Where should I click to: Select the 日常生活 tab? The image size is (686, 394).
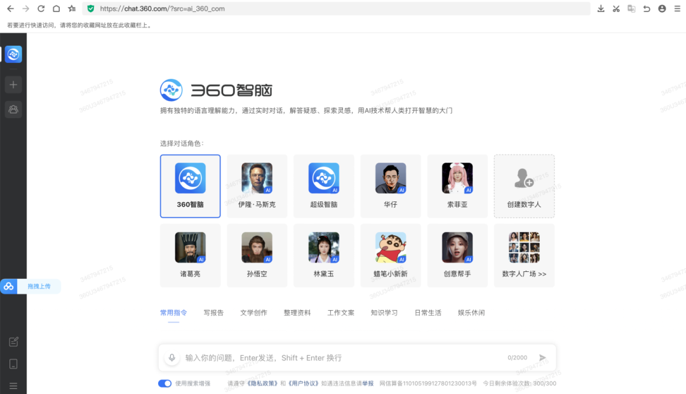(428, 313)
